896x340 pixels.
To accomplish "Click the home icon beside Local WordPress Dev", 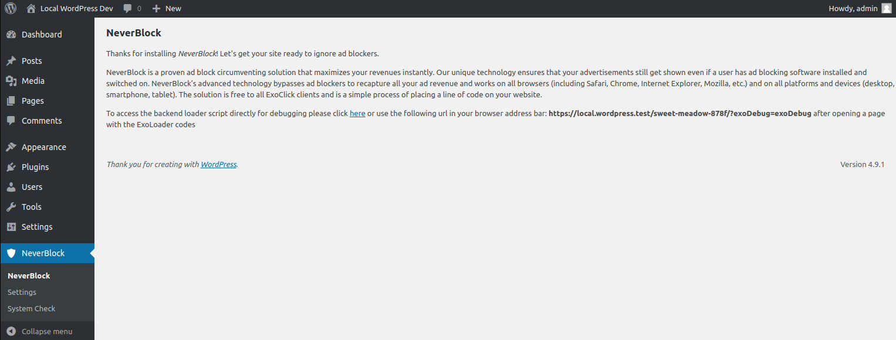I will coord(31,9).
